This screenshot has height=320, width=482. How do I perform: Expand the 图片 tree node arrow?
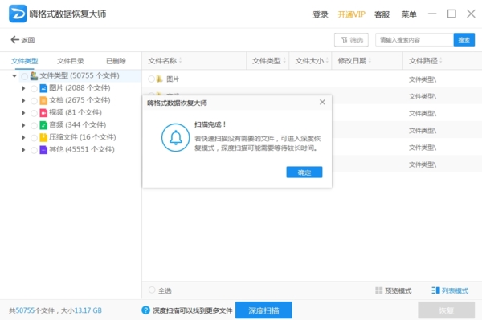coord(23,88)
